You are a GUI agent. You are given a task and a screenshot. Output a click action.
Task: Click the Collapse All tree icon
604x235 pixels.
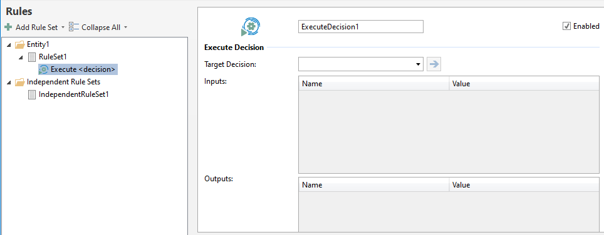tap(73, 27)
